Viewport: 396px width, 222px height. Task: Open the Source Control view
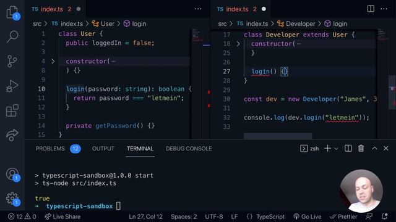coord(12,61)
